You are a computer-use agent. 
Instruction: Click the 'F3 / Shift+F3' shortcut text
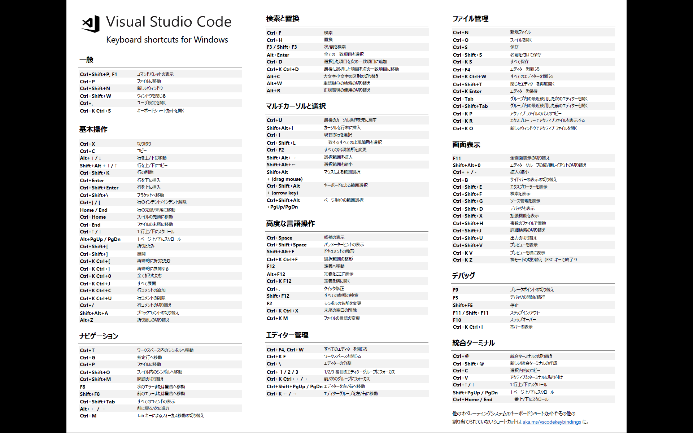pyautogui.click(x=282, y=47)
